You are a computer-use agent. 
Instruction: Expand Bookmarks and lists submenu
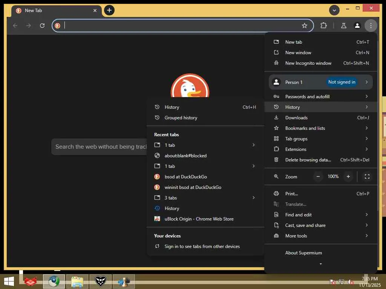point(321,128)
